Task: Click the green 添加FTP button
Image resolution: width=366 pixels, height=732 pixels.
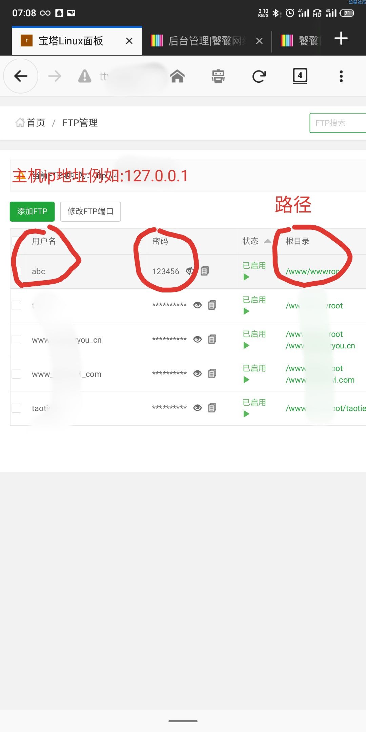Action: pyautogui.click(x=32, y=211)
